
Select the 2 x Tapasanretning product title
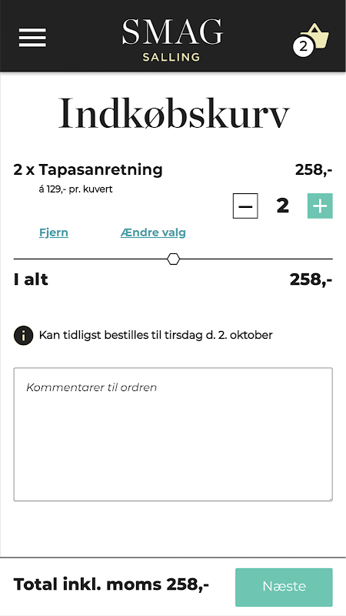[88, 170]
